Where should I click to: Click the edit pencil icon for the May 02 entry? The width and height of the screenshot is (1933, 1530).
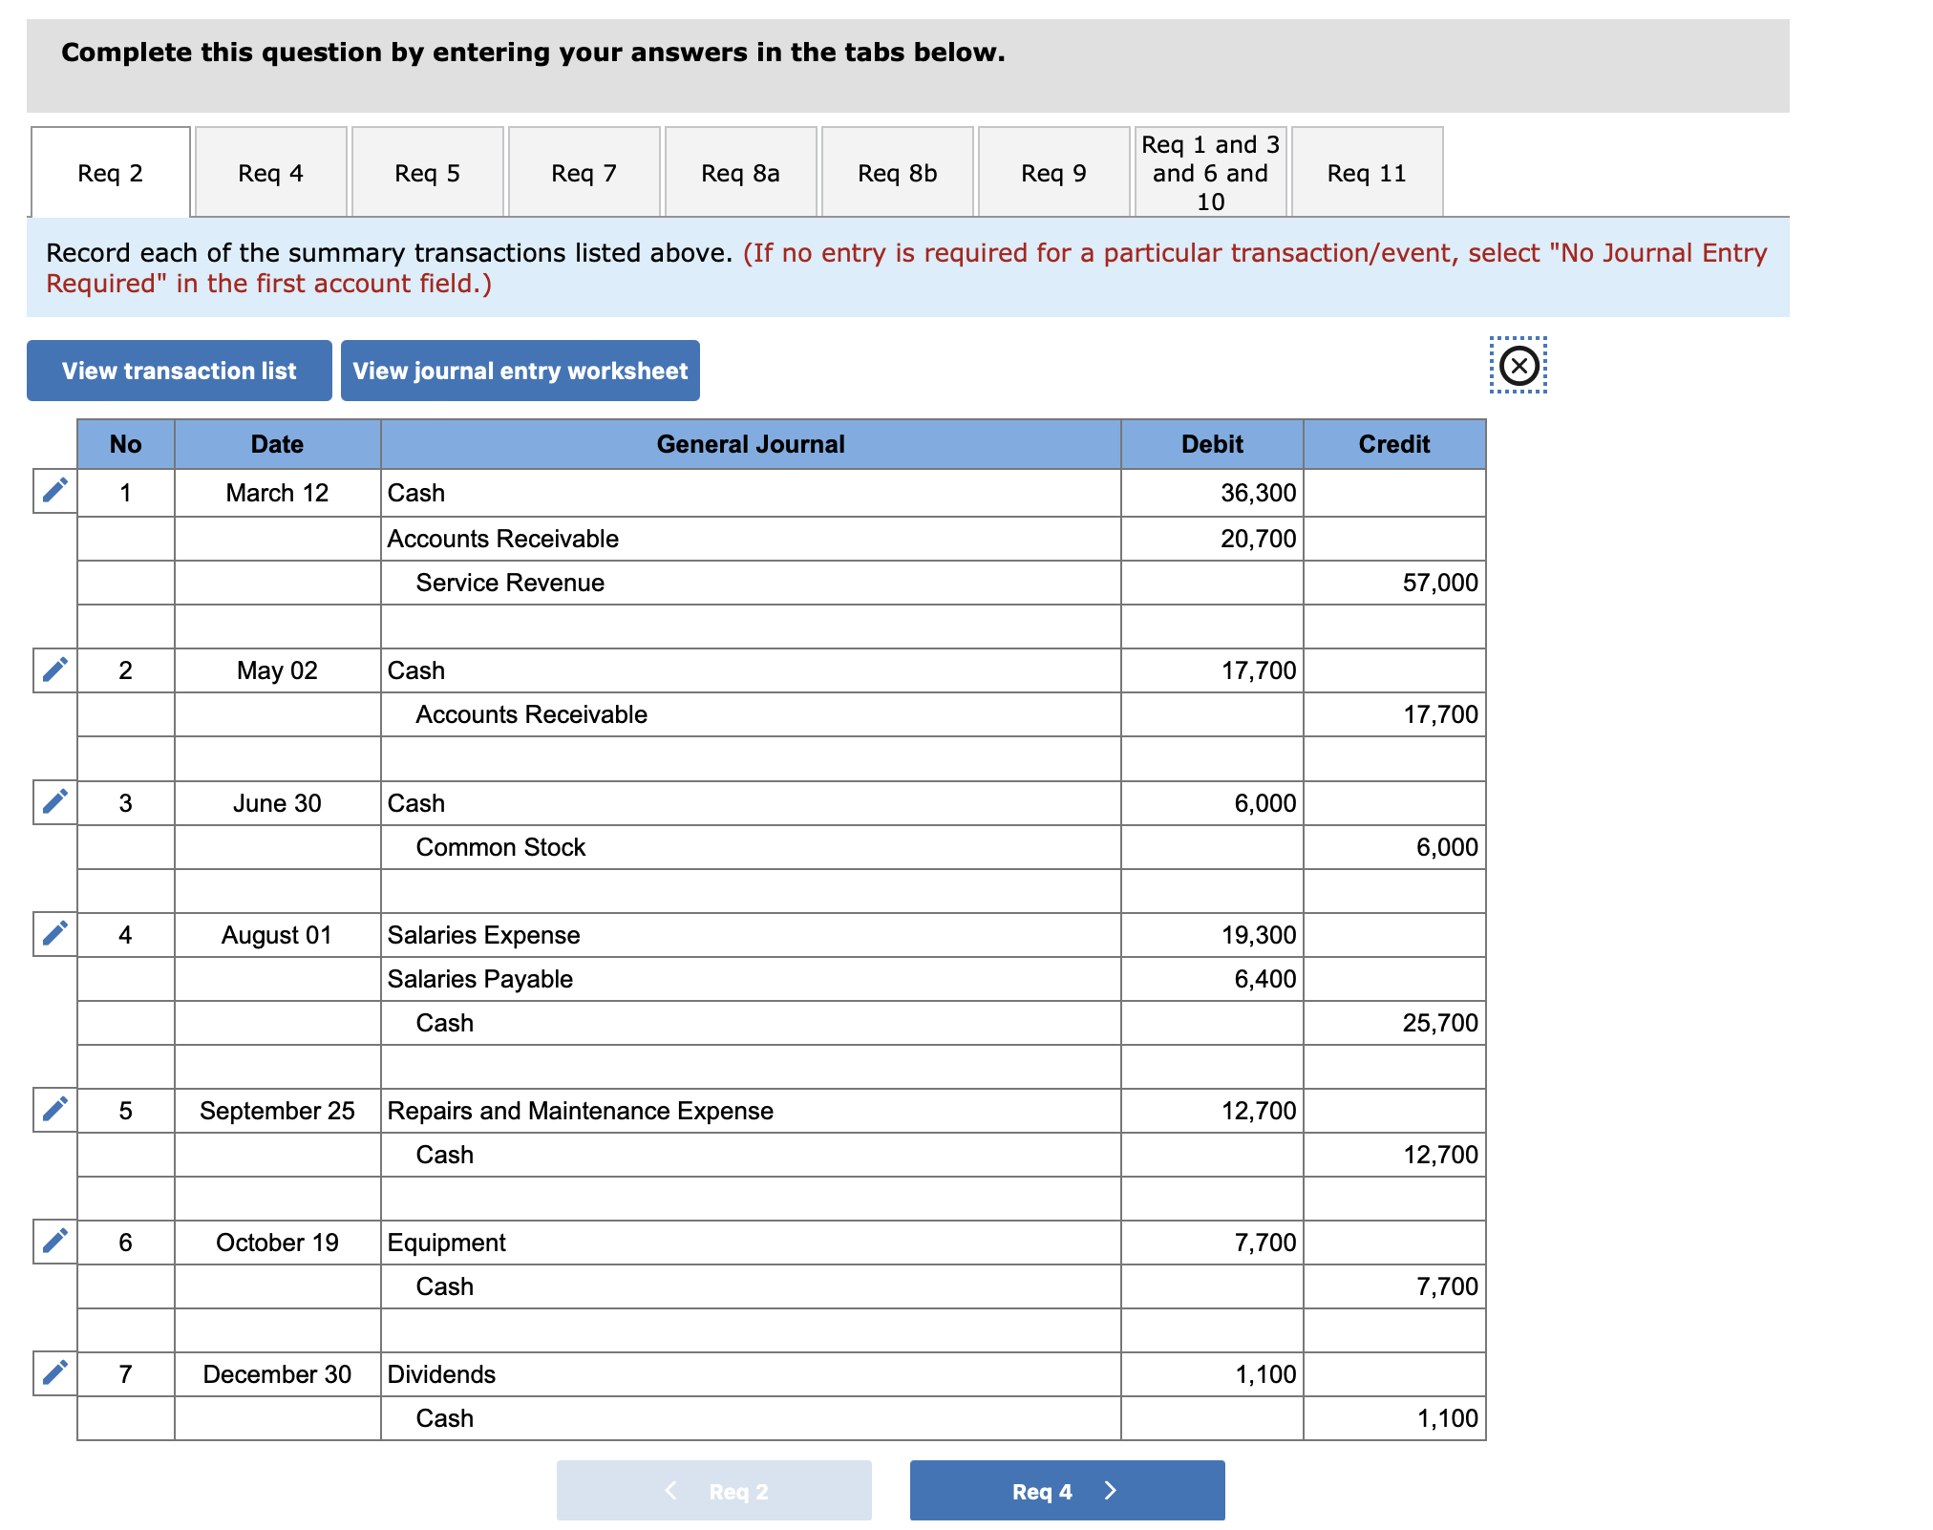53,669
